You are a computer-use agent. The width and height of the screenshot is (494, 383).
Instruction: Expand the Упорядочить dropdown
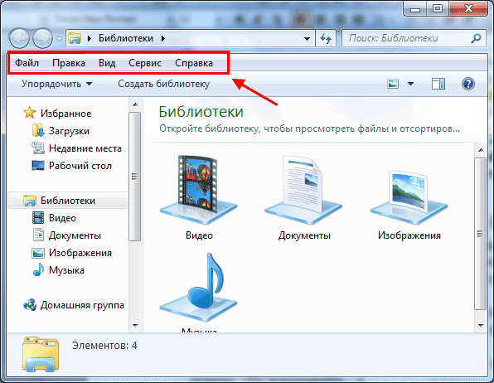56,84
